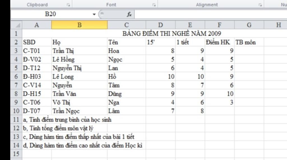Click the 'Điểm HK' header cell
This screenshot has width=287, height=160.
click(219, 42)
